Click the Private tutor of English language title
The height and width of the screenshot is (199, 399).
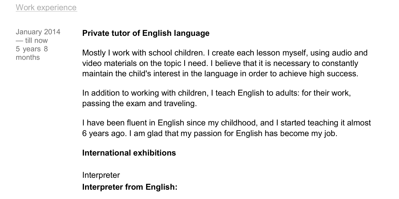click(x=146, y=33)
